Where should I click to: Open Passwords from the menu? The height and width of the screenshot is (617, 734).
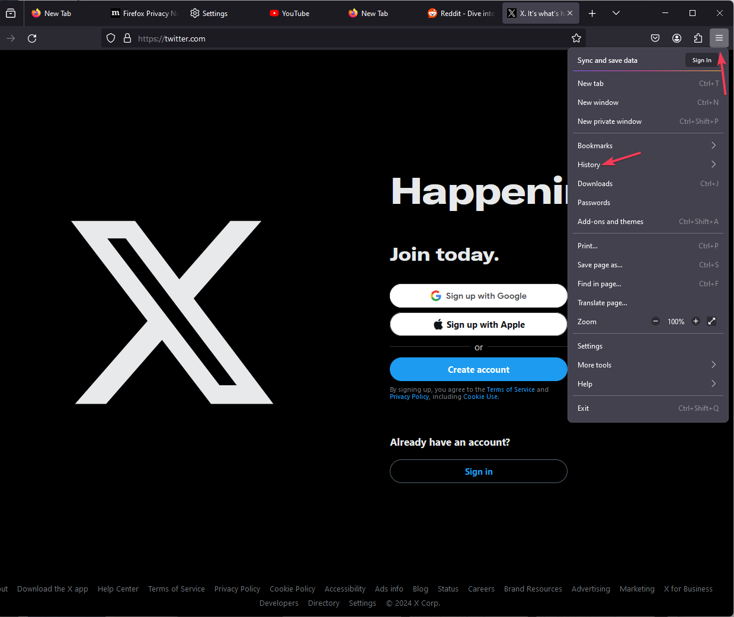[648, 203]
